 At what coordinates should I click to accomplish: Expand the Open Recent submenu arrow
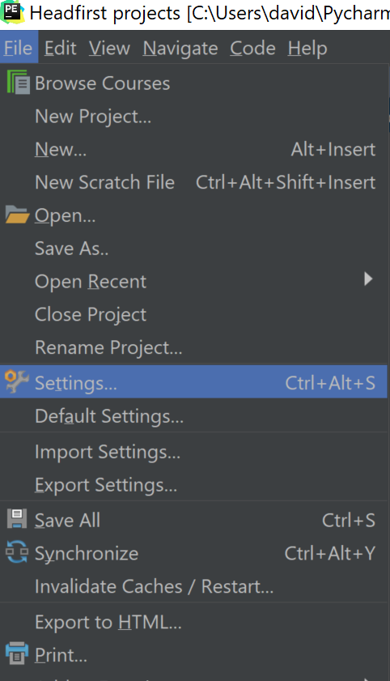[368, 279]
